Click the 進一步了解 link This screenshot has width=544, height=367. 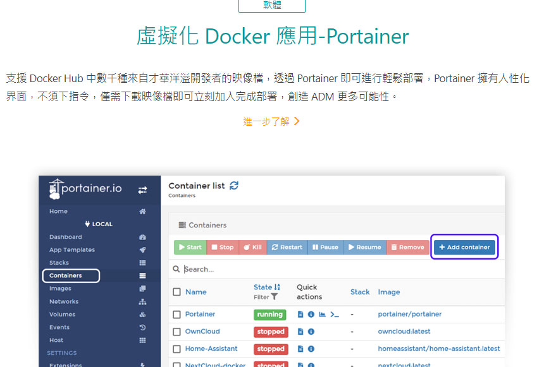coord(271,122)
